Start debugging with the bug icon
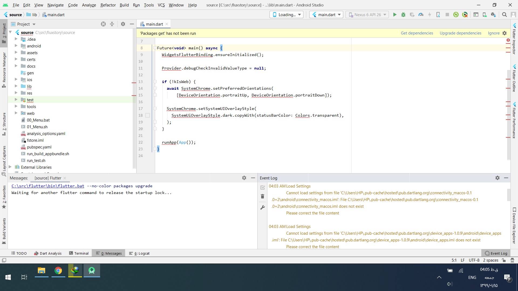Viewport: 518px width, 291px height. 403,15
